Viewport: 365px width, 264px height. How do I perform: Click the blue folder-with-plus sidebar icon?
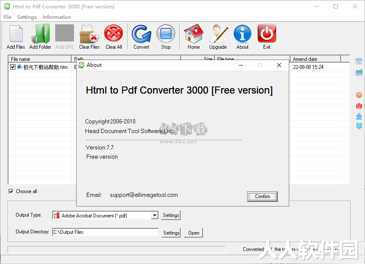click(x=359, y=72)
